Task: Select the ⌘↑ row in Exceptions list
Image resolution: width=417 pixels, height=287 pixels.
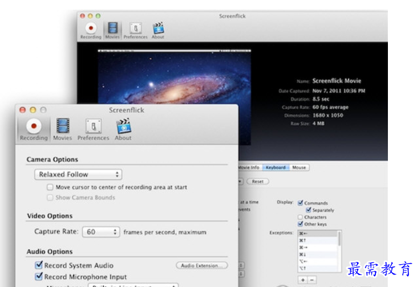Action: [x=318, y=240]
